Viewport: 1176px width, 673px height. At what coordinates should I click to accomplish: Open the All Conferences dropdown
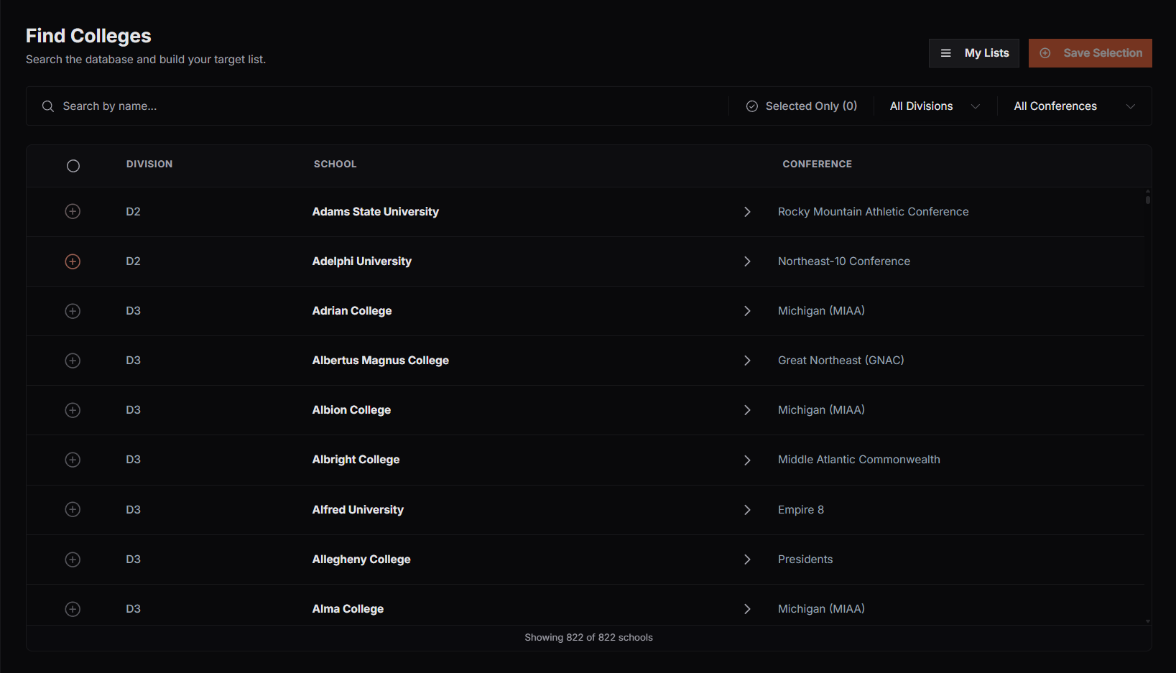1074,106
